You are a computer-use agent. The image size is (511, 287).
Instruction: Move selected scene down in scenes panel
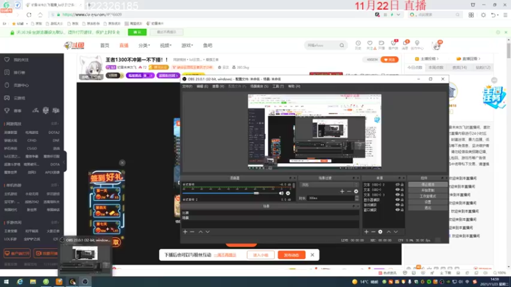(x=208, y=232)
